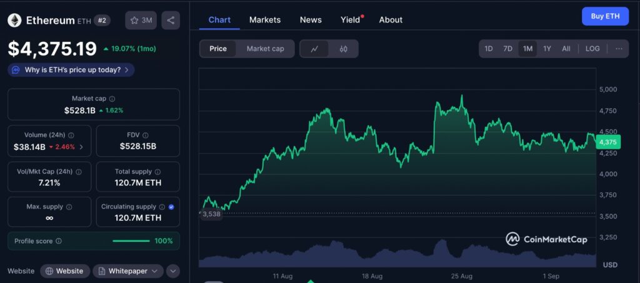640x283 pixels.
Task: Open the About tab
Action: coord(391,19)
